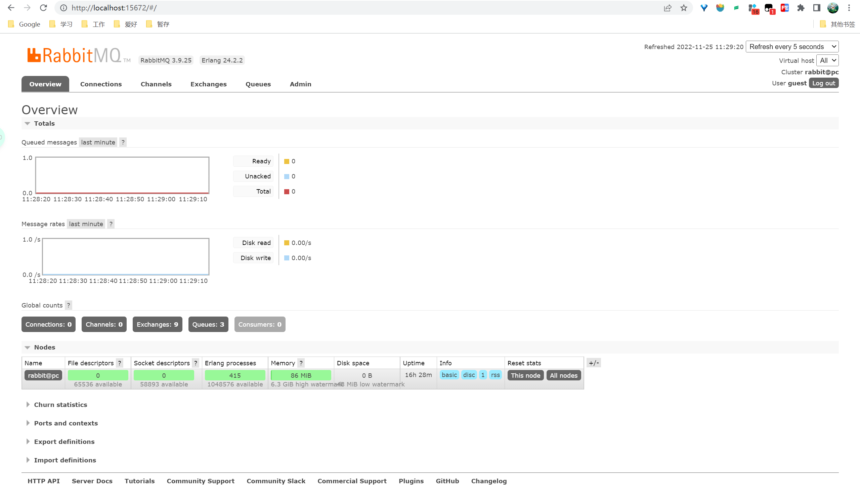
Task: Click the Queues: 3 count button
Action: (208, 324)
